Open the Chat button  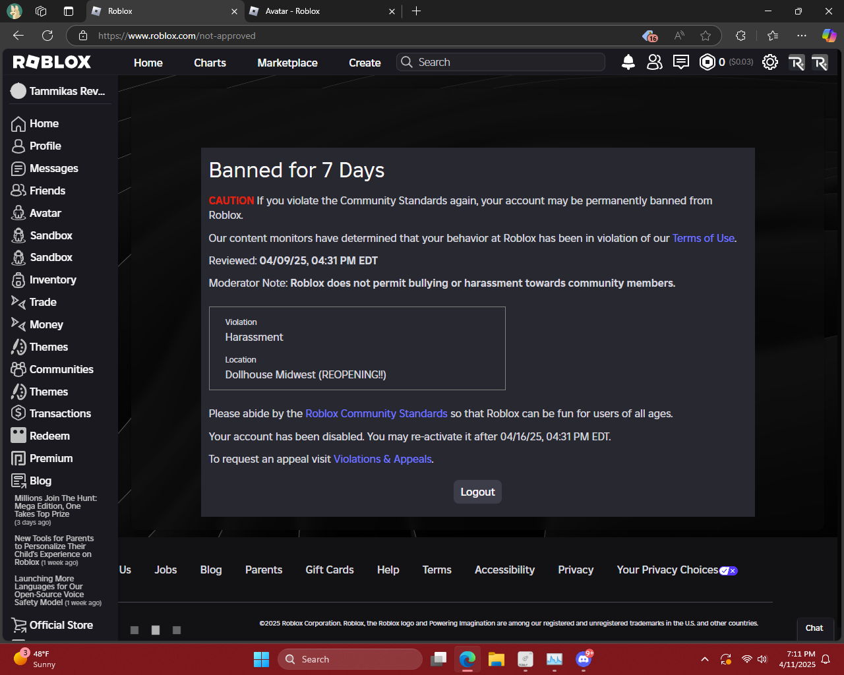point(814,628)
